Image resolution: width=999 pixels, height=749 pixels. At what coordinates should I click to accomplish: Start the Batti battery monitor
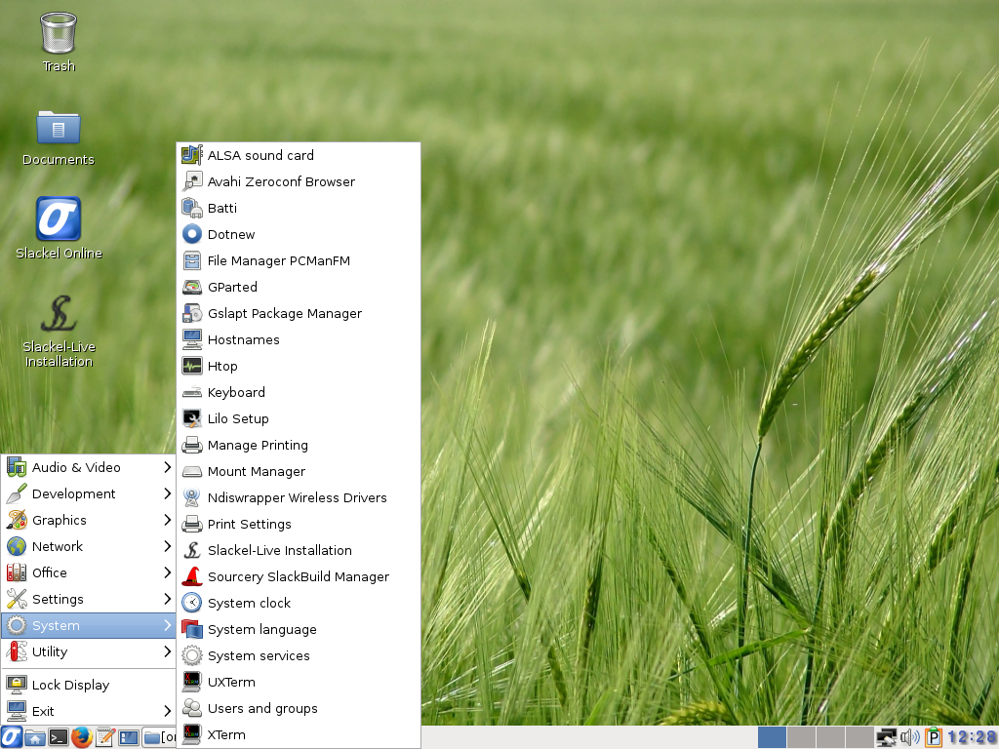299,209
